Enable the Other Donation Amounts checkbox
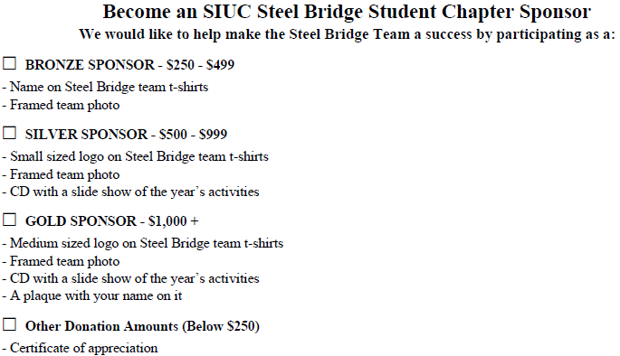The width and height of the screenshot is (620, 356). coord(9,324)
